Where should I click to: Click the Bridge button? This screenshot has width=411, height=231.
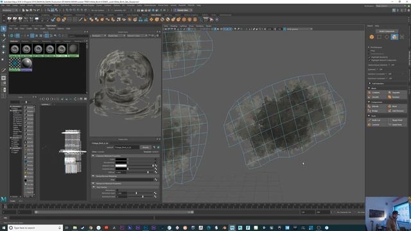click(376, 111)
